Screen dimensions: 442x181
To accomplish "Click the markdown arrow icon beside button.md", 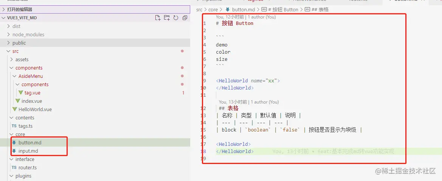I will pos(14,143).
